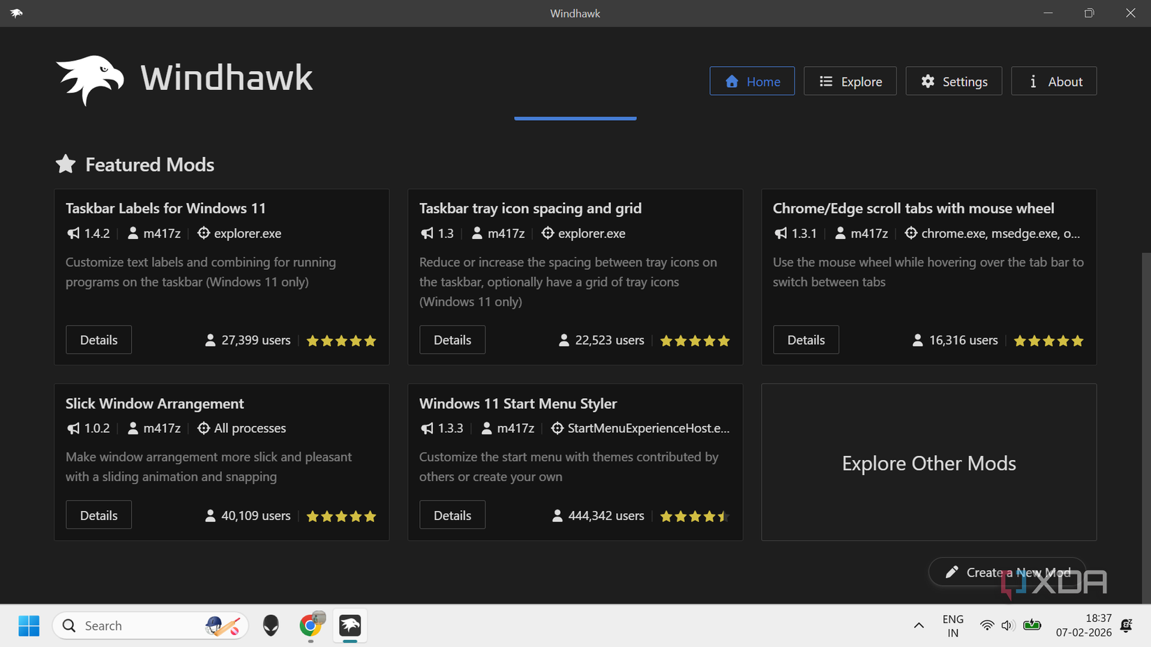Click the Windows 11 Start Menu Styler title
Screen dimensions: 1151x647
518,403
